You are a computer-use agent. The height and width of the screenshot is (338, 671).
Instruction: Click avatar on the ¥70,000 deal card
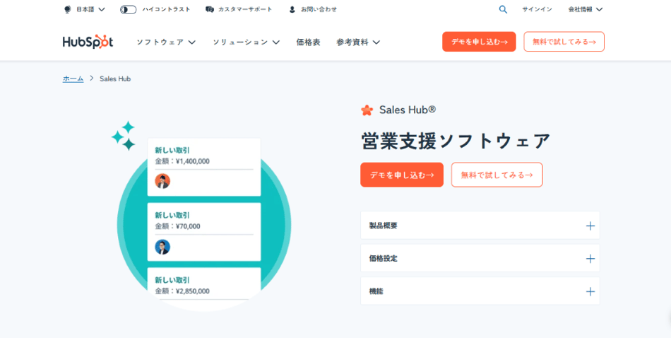click(162, 247)
